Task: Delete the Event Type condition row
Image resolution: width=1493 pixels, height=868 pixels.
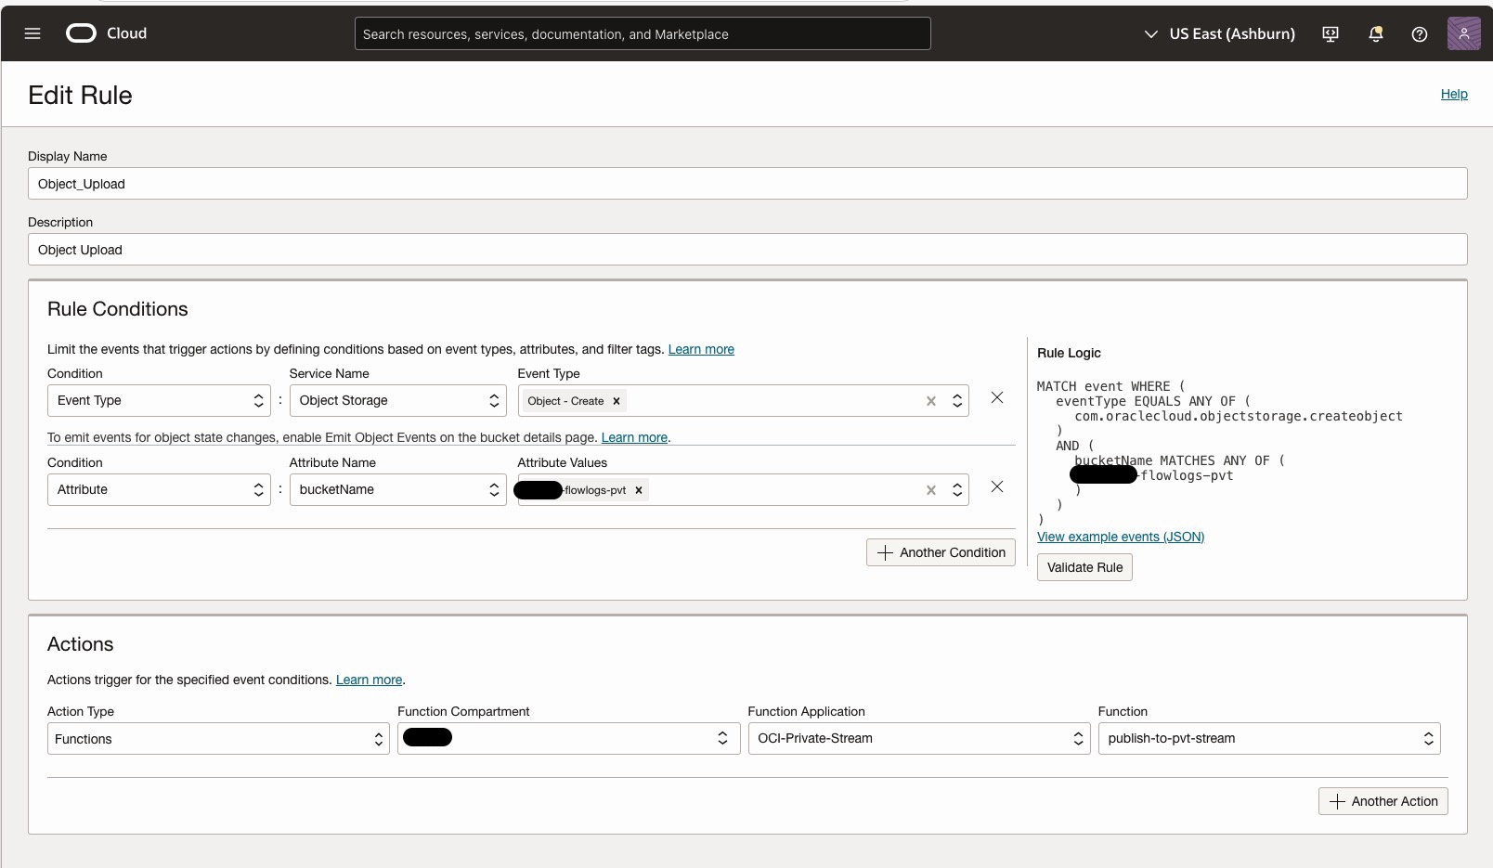Action: click(997, 397)
